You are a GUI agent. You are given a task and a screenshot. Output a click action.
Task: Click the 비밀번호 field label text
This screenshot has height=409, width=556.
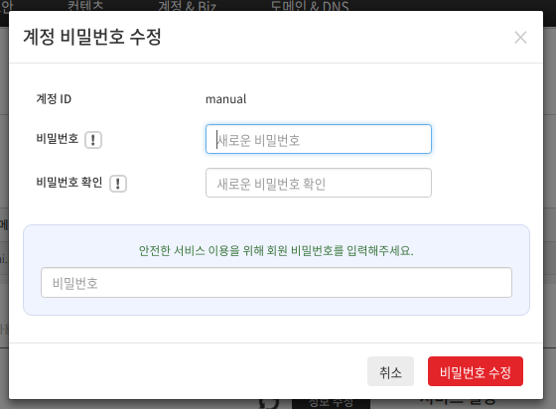58,139
